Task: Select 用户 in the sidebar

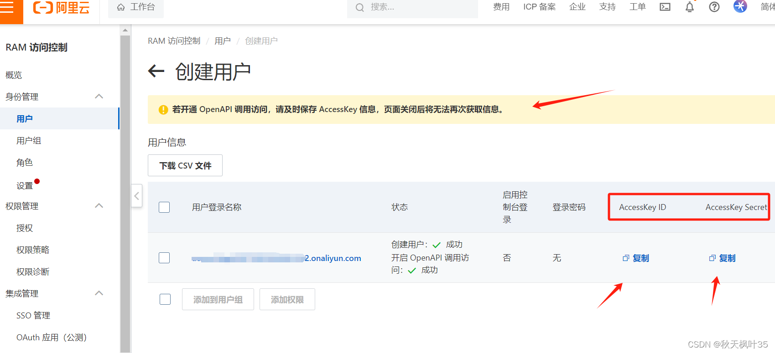Action: click(59, 118)
